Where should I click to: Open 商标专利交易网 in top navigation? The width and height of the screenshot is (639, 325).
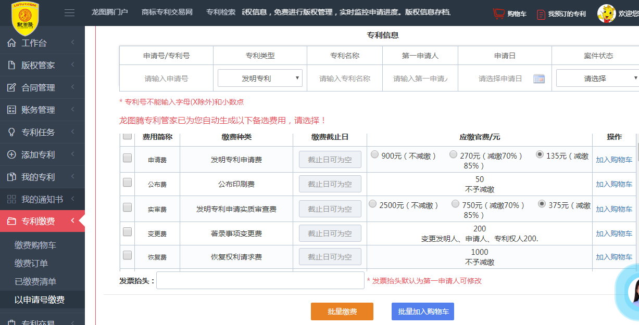167,12
